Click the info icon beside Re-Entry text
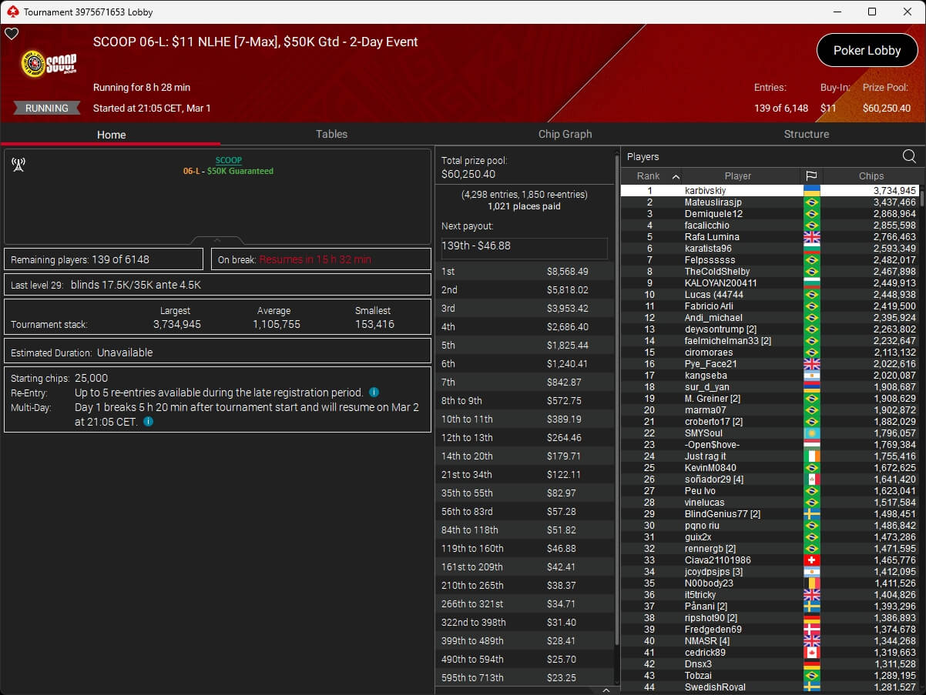The height and width of the screenshot is (695, 926). click(374, 393)
